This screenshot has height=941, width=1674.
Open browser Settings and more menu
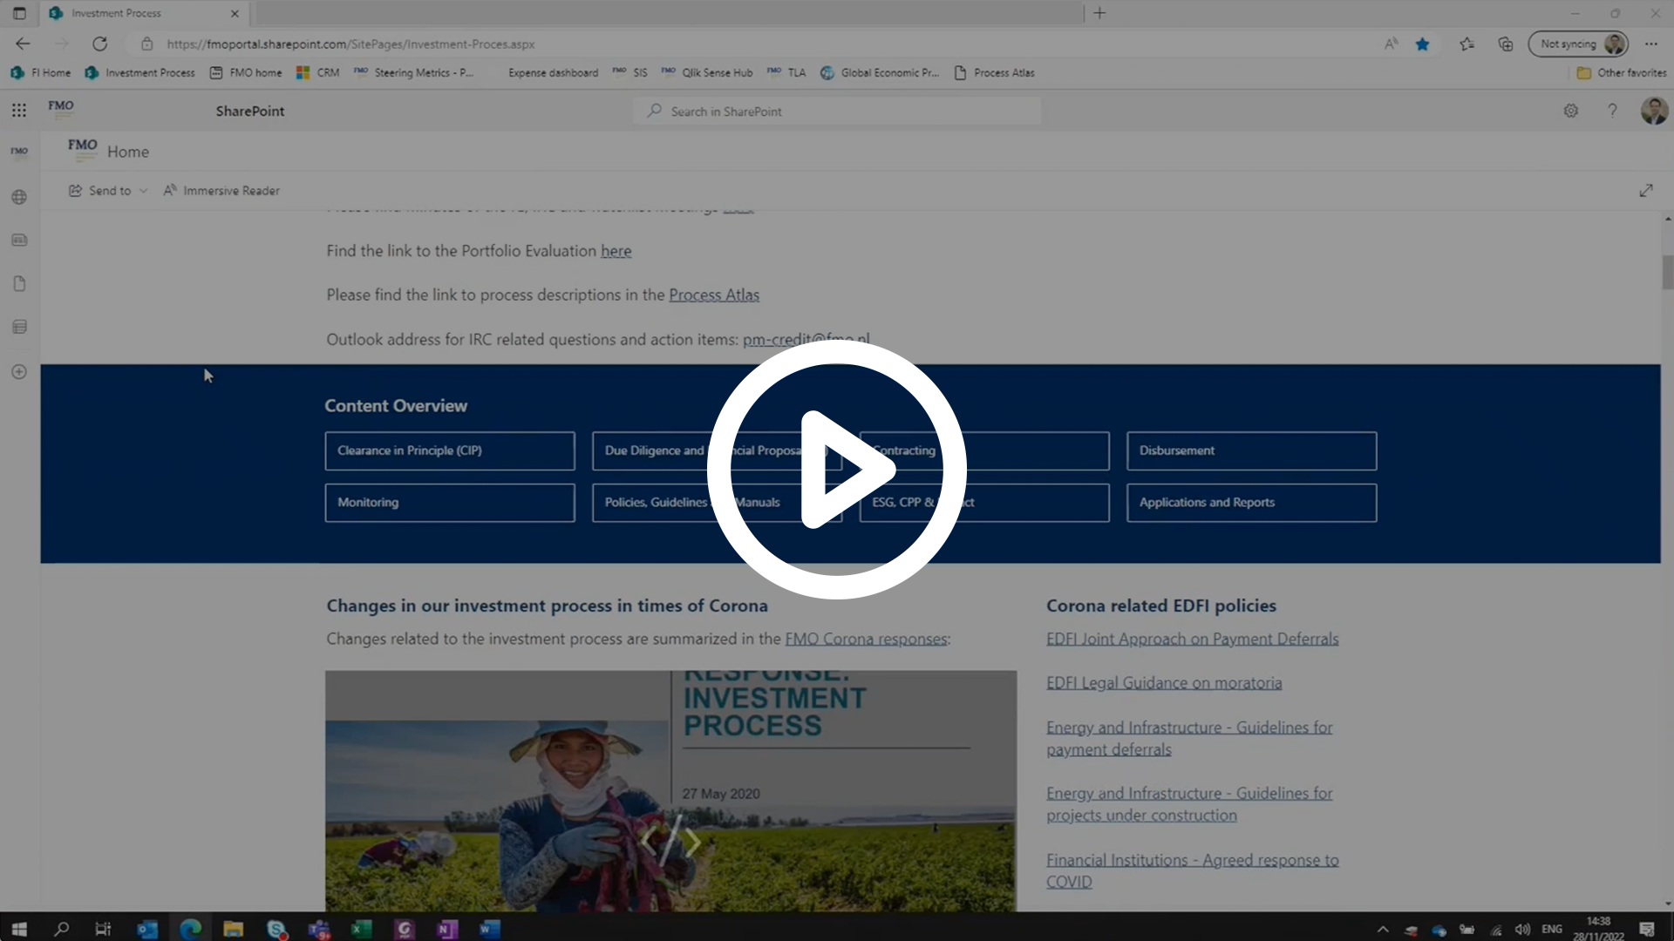[x=1651, y=44]
